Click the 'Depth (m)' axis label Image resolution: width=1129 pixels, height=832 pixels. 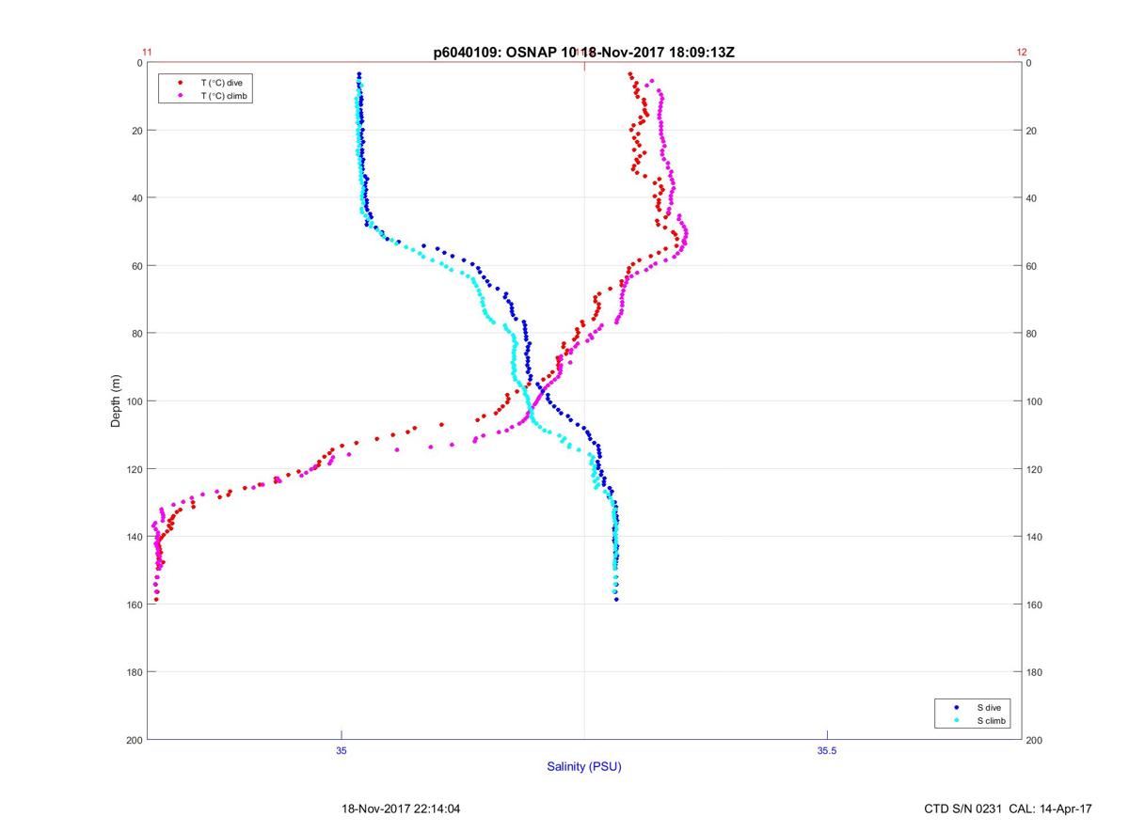(x=116, y=401)
